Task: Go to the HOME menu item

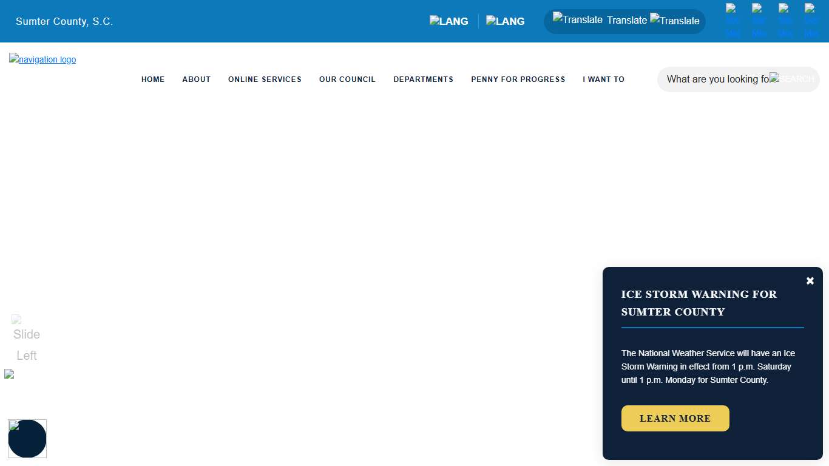Action: 153,79
